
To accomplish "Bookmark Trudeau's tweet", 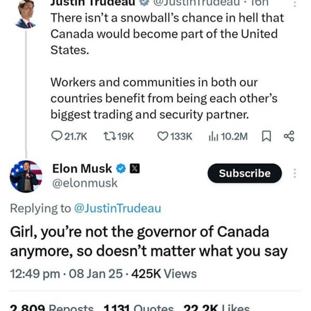I will point(266,136).
